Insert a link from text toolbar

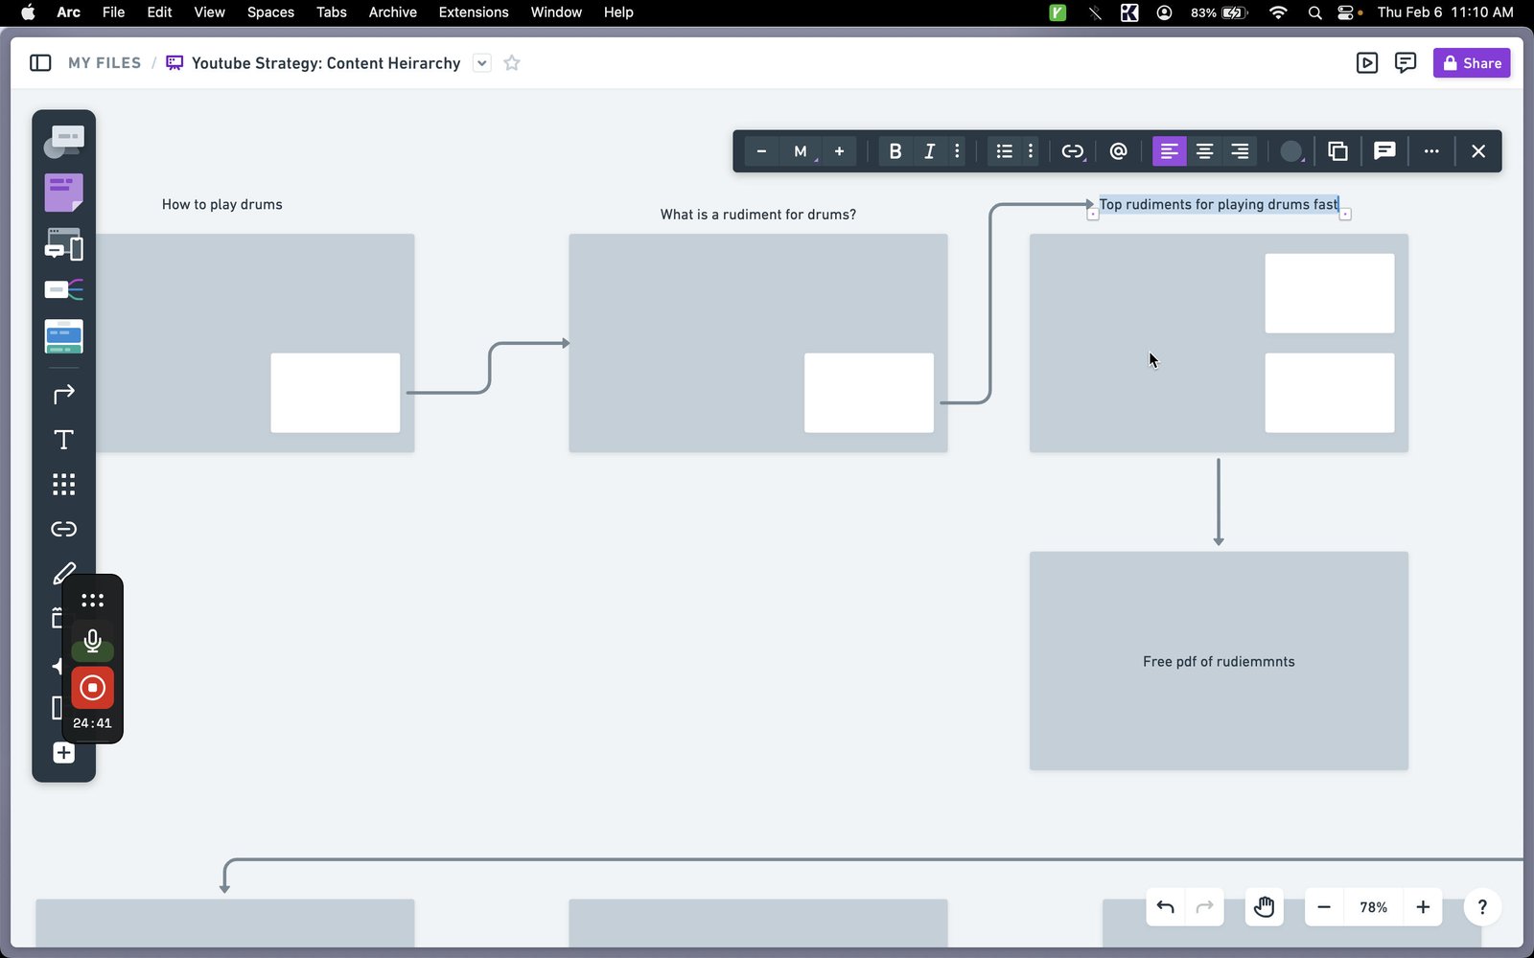tap(1073, 151)
